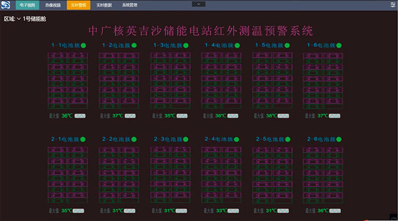The width and height of the screenshot is (398, 221).
Task: Click the 2-4电池簇 battery rack diagram
Action: coord(221,175)
